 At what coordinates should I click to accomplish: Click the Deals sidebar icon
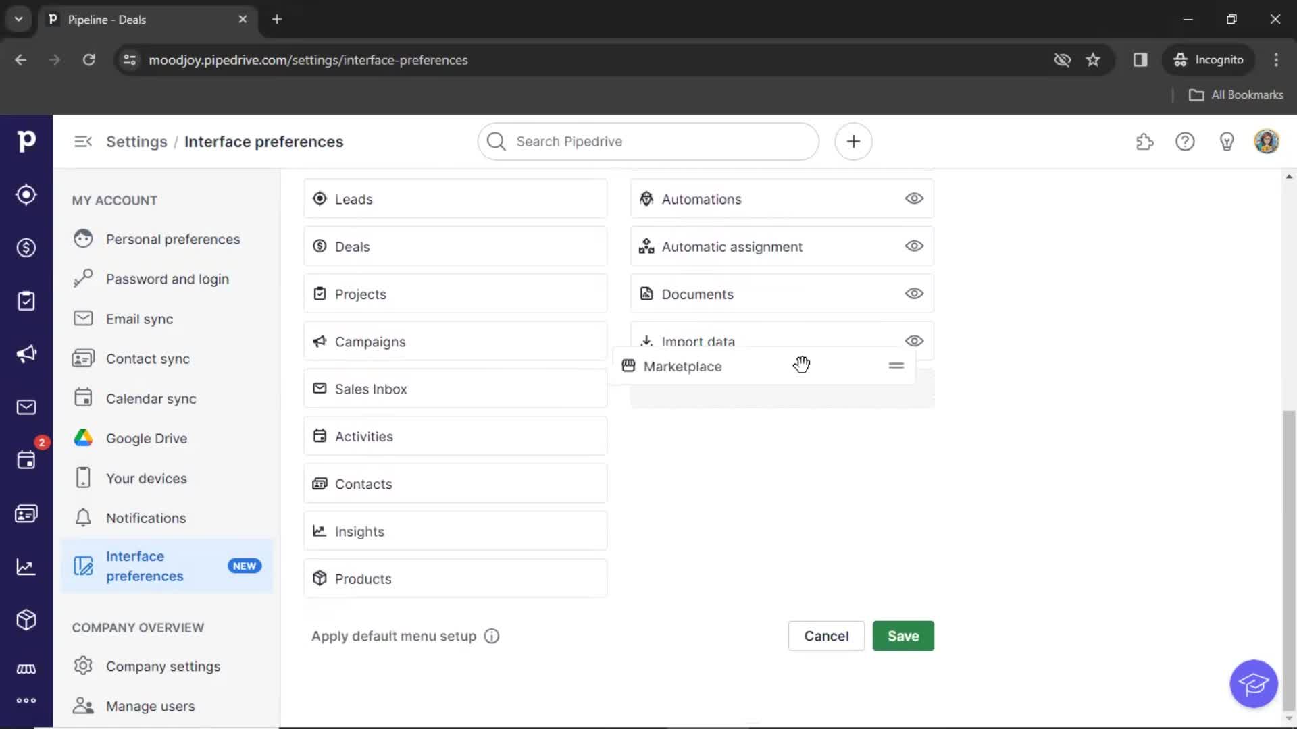(x=26, y=248)
